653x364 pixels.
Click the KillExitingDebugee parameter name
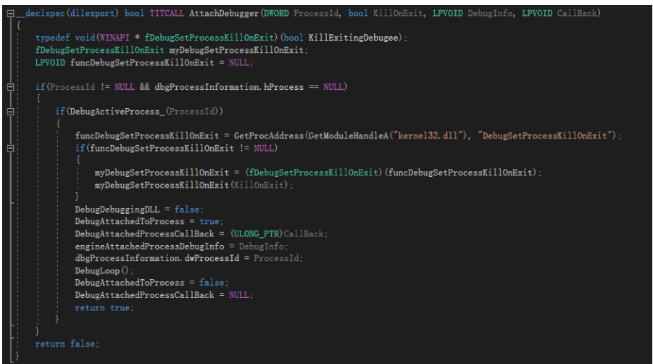coord(353,38)
